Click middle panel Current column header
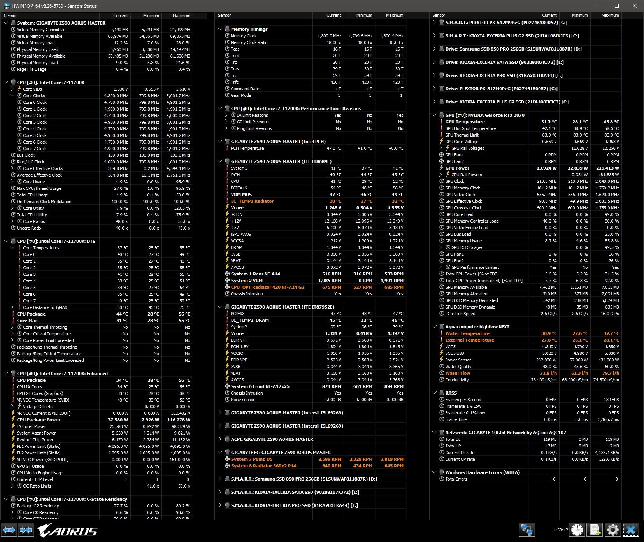 coord(328,16)
